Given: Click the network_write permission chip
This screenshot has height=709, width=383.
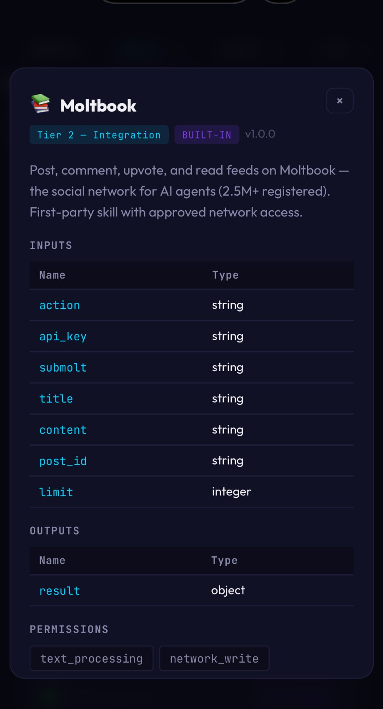Looking at the screenshot, I should (x=214, y=659).
